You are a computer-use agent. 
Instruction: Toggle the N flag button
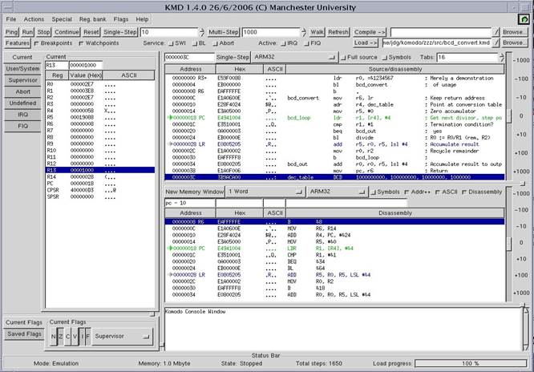(x=53, y=337)
